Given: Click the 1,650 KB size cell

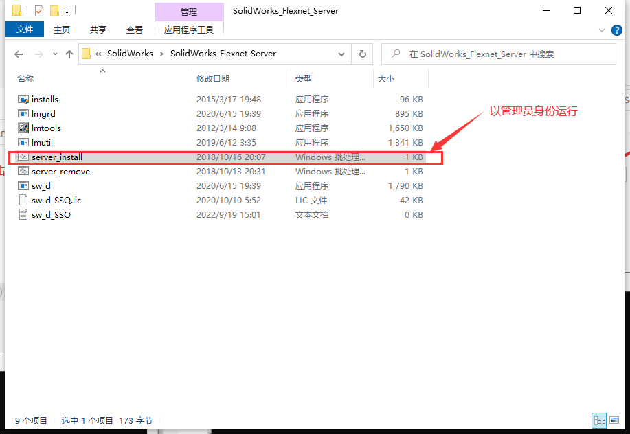Looking at the screenshot, I should 405,128.
